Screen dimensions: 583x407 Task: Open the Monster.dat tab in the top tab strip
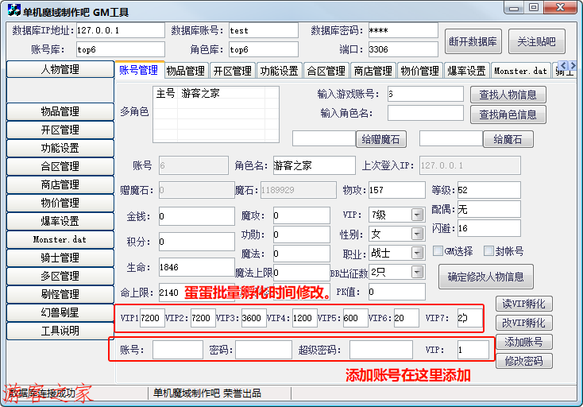[520, 71]
